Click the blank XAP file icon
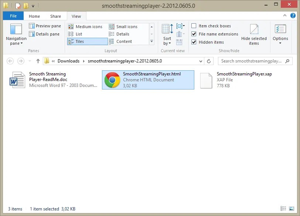 tap(206, 80)
